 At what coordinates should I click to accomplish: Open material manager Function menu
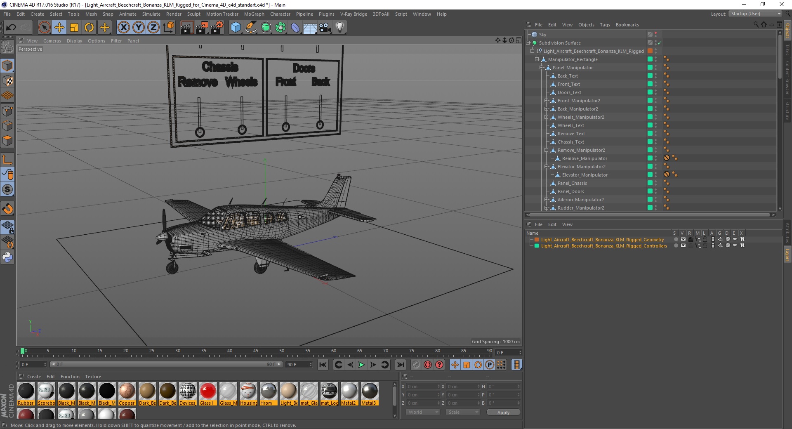70,377
